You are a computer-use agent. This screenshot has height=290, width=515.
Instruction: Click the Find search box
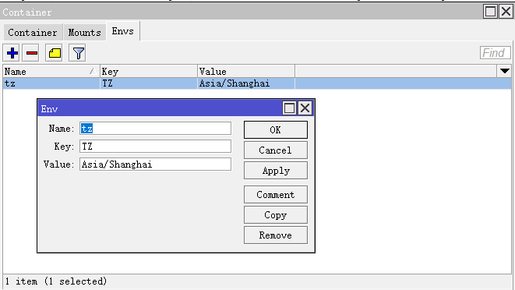(495, 53)
